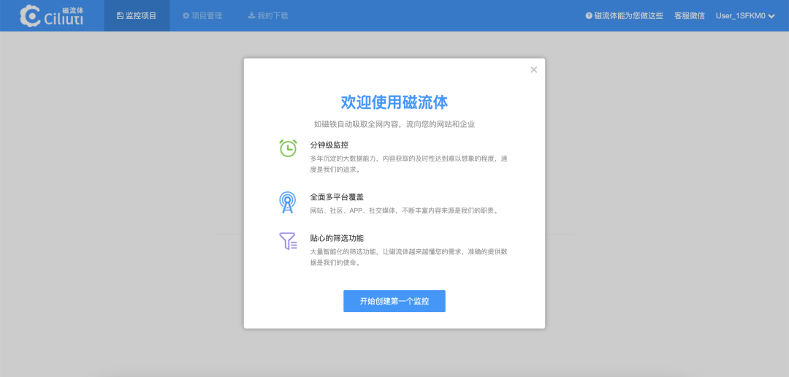Click the Ciliuti 磁流体 logo
This screenshot has width=789, height=377.
coord(51,15)
